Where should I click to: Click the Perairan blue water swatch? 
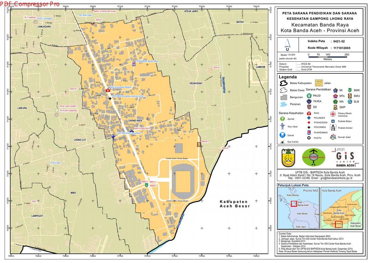click(x=284, y=104)
